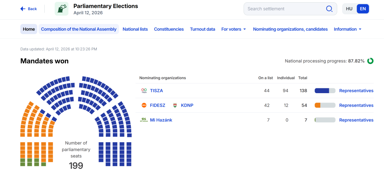This screenshot has height=196, width=384.
Task: Select the EN language option
Action: [363, 9]
